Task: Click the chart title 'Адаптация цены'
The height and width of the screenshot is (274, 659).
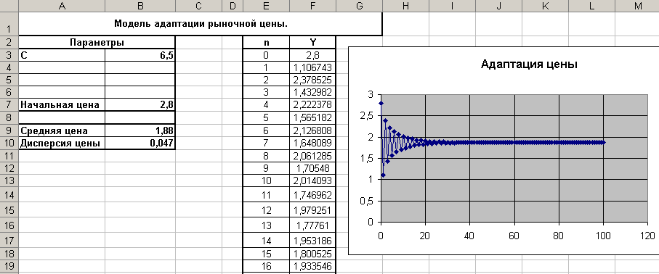Action: pyautogui.click(x=529, y=65)
